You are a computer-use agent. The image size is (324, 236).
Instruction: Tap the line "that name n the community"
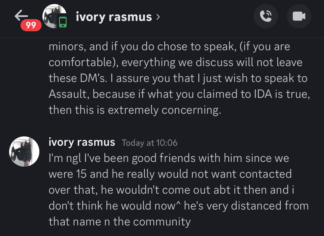[119, 222]
